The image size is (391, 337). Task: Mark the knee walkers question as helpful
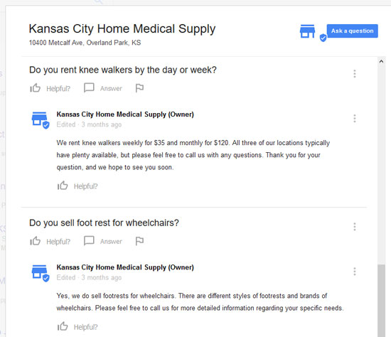point(50,88)
